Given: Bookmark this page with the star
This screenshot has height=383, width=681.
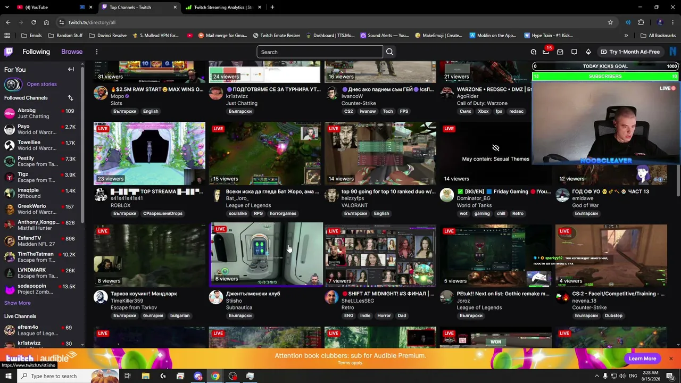Looking at the screenshot, I should click(610, 22).
